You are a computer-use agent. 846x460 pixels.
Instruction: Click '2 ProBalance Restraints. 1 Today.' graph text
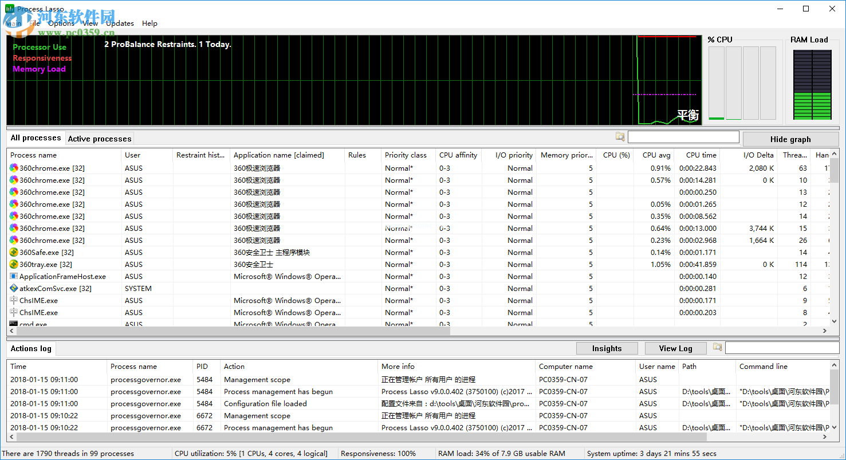point(168,44)
